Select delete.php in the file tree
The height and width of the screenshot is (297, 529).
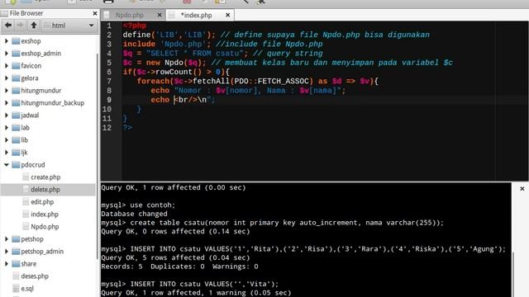[45, 190]
